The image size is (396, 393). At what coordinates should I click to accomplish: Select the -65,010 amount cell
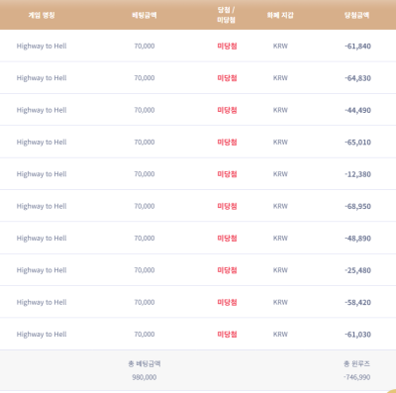point(357,143)
